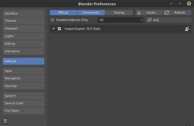Open the All category dropdown
The height and width of the screenshot is (126, 194).
tap(121, 20)
